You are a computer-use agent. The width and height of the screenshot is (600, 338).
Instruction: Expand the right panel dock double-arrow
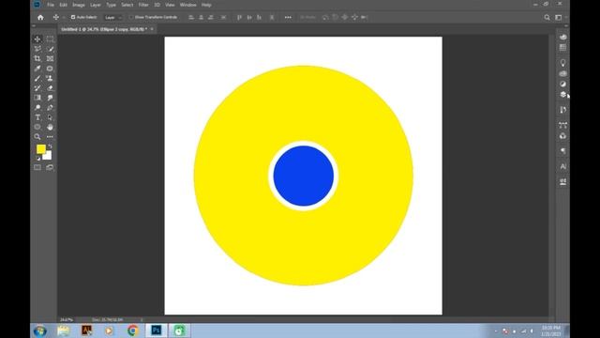coord(566,26)
